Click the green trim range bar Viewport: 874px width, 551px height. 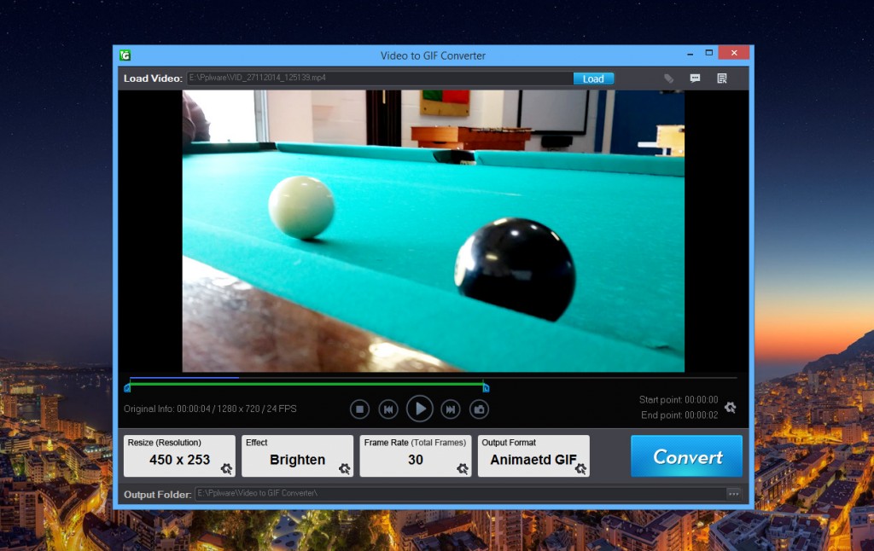306,384
